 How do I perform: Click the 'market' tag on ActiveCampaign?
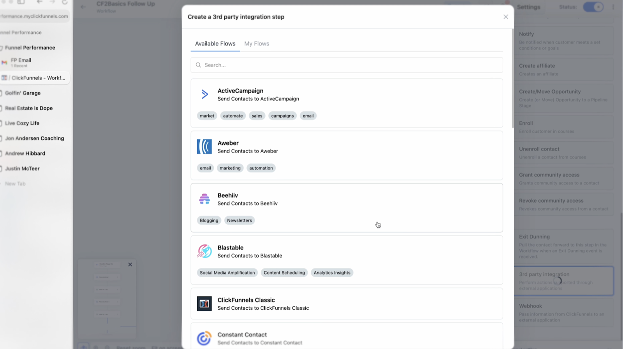(x=207, y=116)
